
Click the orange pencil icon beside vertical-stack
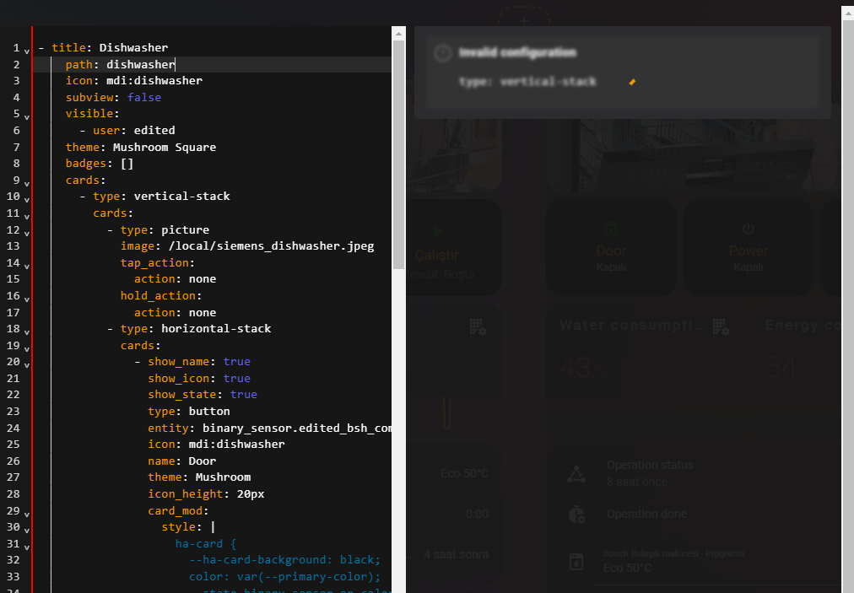pos(632,82)
